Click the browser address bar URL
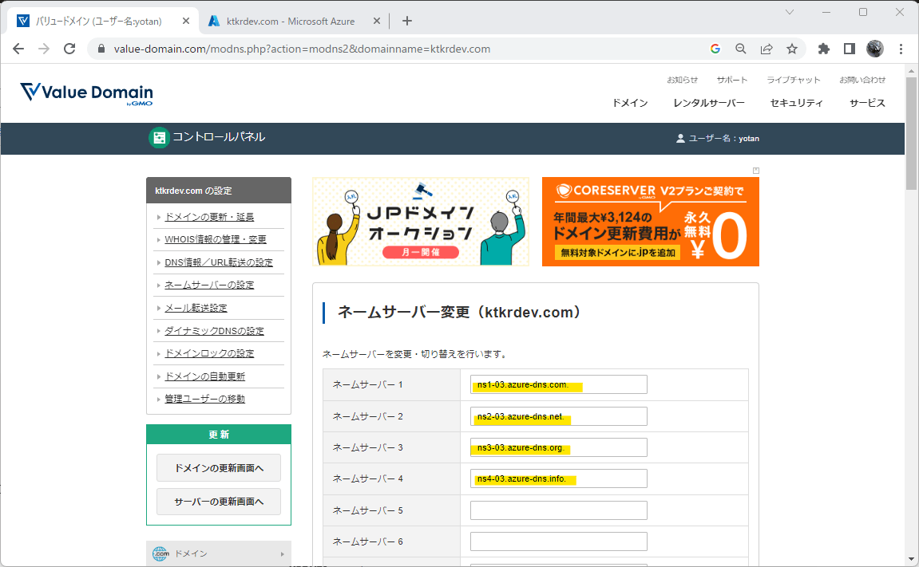The image size is (919, 567). point(302,49)
